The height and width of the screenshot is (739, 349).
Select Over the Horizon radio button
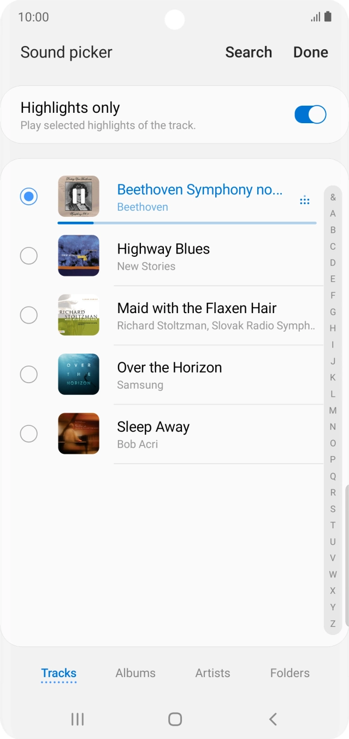(x=28, y=374)
